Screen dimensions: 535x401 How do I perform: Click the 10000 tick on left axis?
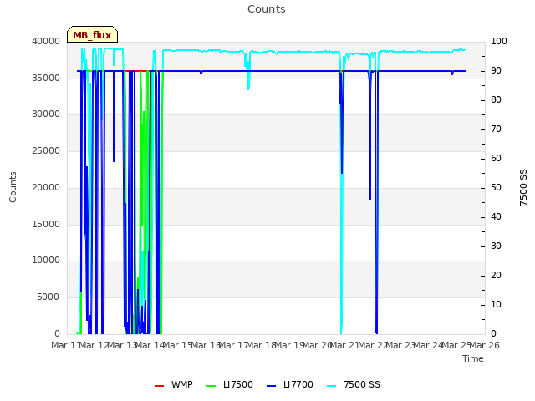[46, 260]
